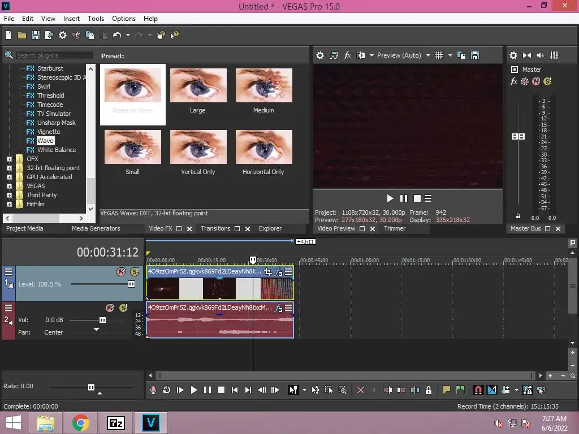This screenshot has width=579, height=434.
Task: Open Preview (Auto) quality dropdown
Action: [x=429, y=55]
